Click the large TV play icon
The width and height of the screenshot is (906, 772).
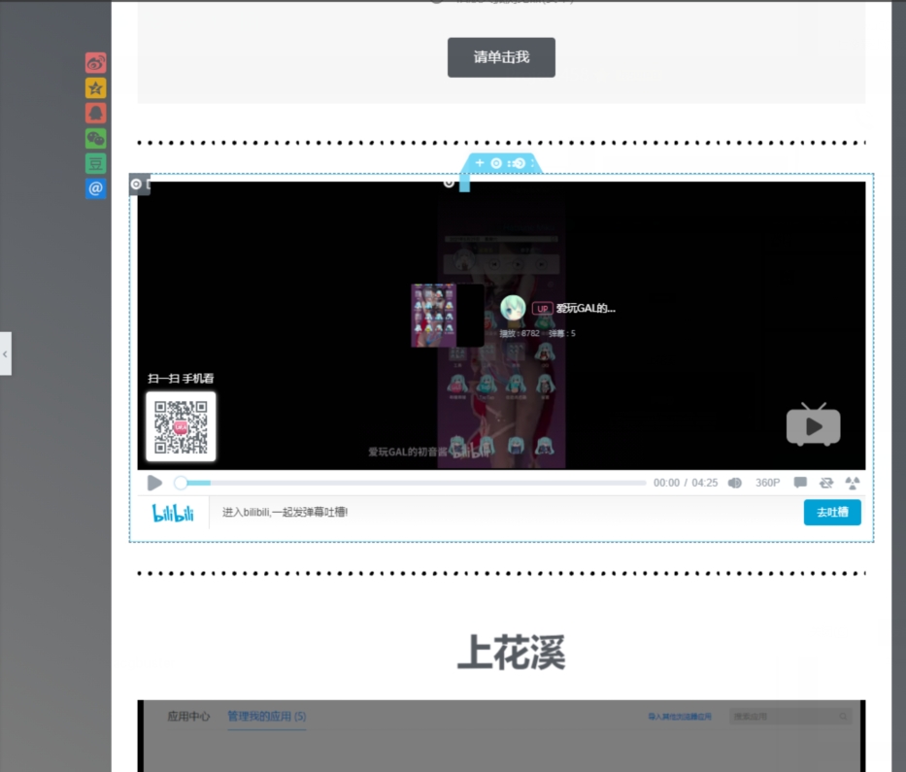coord(814,424)
